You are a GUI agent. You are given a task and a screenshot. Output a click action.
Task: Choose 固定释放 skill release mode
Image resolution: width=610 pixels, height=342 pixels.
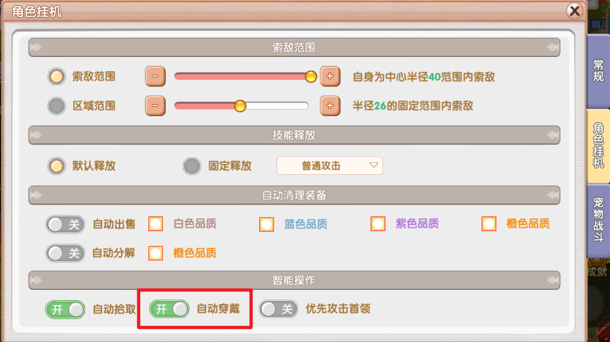[192, 166]
